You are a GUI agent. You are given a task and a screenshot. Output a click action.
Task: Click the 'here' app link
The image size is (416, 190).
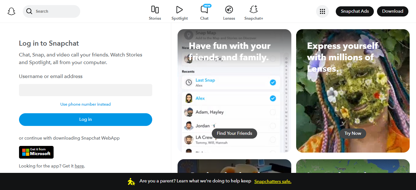[79, 166]
